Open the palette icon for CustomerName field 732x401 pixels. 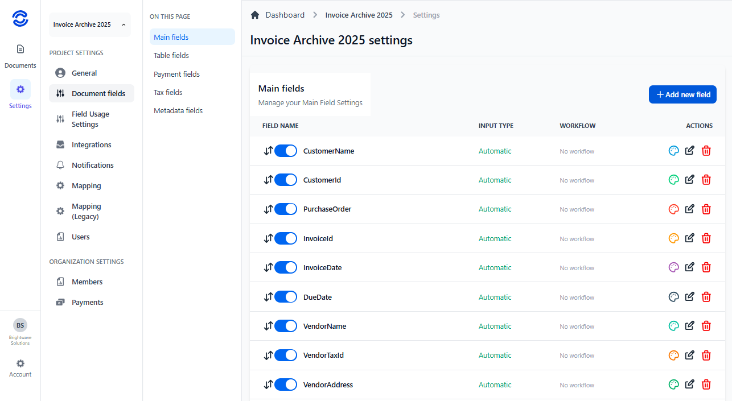point(673,150)
